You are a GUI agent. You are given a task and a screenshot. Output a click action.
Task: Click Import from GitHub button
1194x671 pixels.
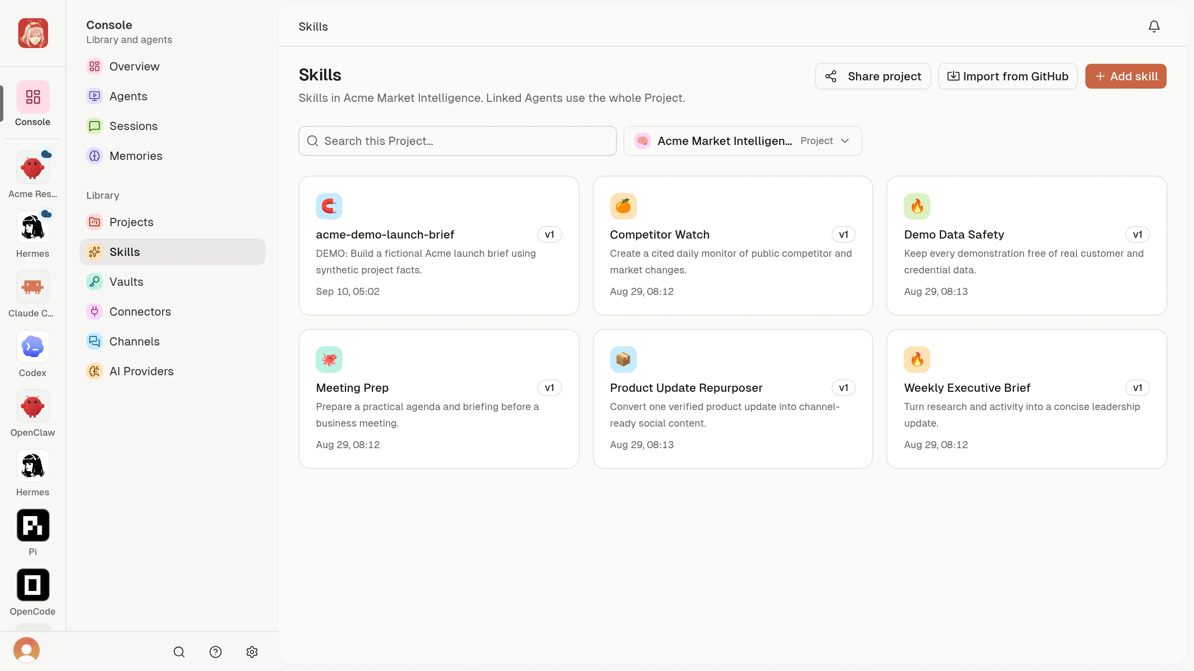tap(1008, 76)
